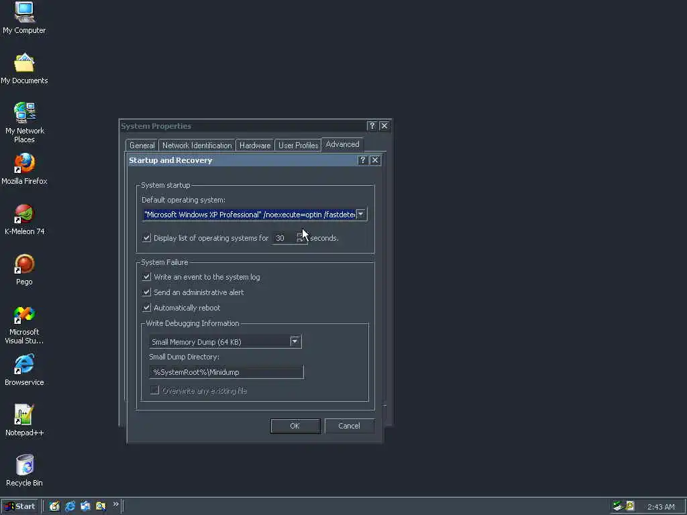Switch to the General tab
The width and height of the screenshot is (687, 515).
pyautogui.click(x=142, y=146)
